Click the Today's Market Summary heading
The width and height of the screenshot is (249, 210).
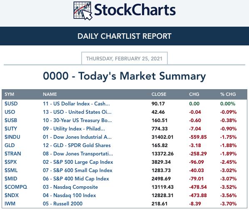click(124, 76)
